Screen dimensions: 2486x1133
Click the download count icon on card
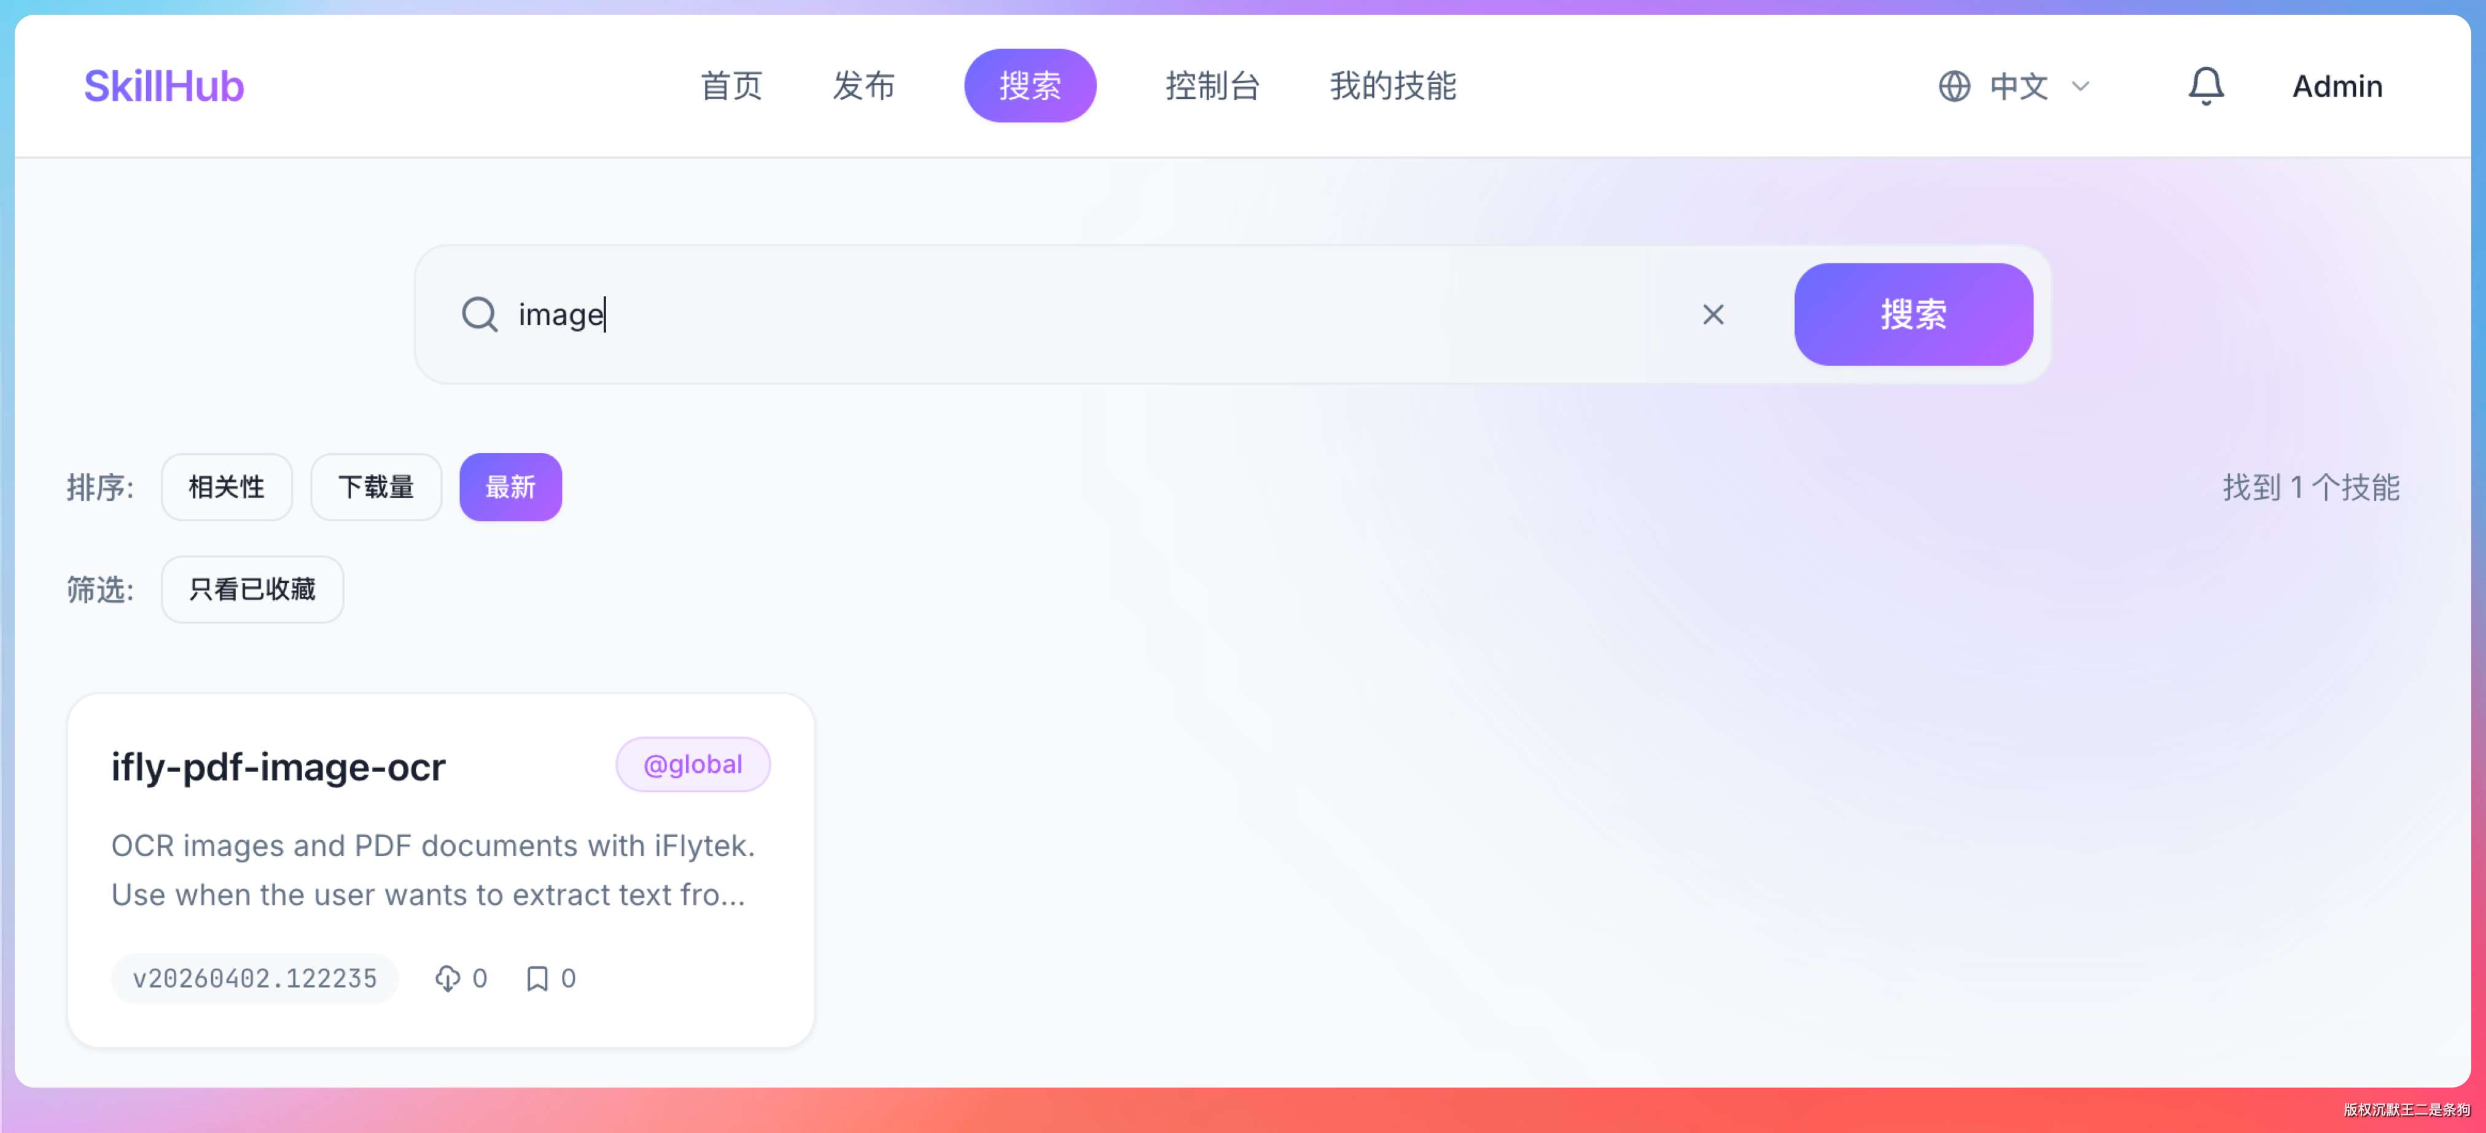click(x=447, y=979)
